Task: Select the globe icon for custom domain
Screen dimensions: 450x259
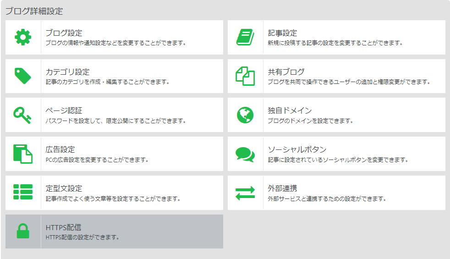Action: pyautogui.click(x=245, y=115)
